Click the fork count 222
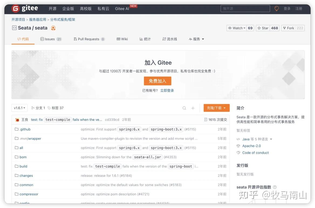315x208 pixels. [300, 28]
